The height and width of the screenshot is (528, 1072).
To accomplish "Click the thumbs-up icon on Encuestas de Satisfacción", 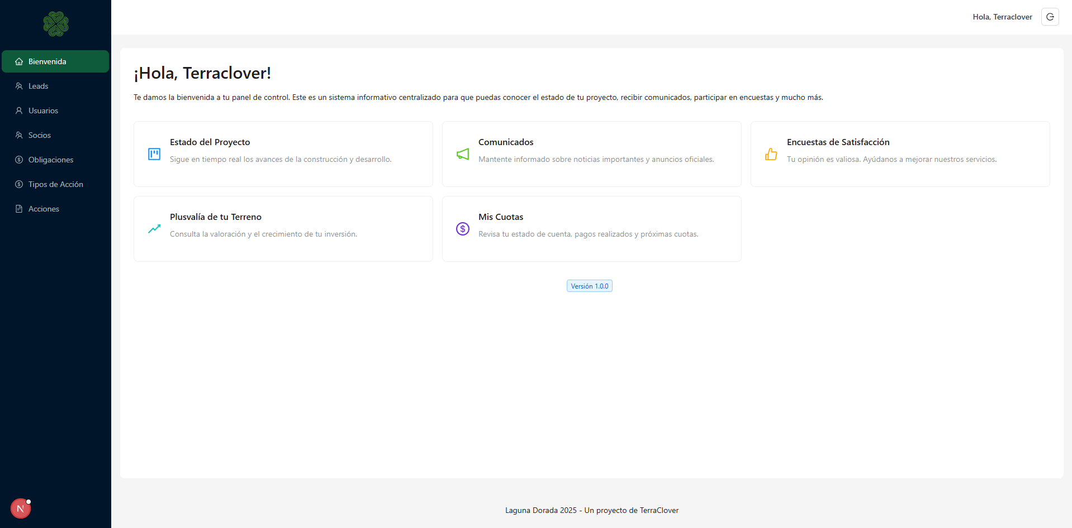I will point(771,154).
